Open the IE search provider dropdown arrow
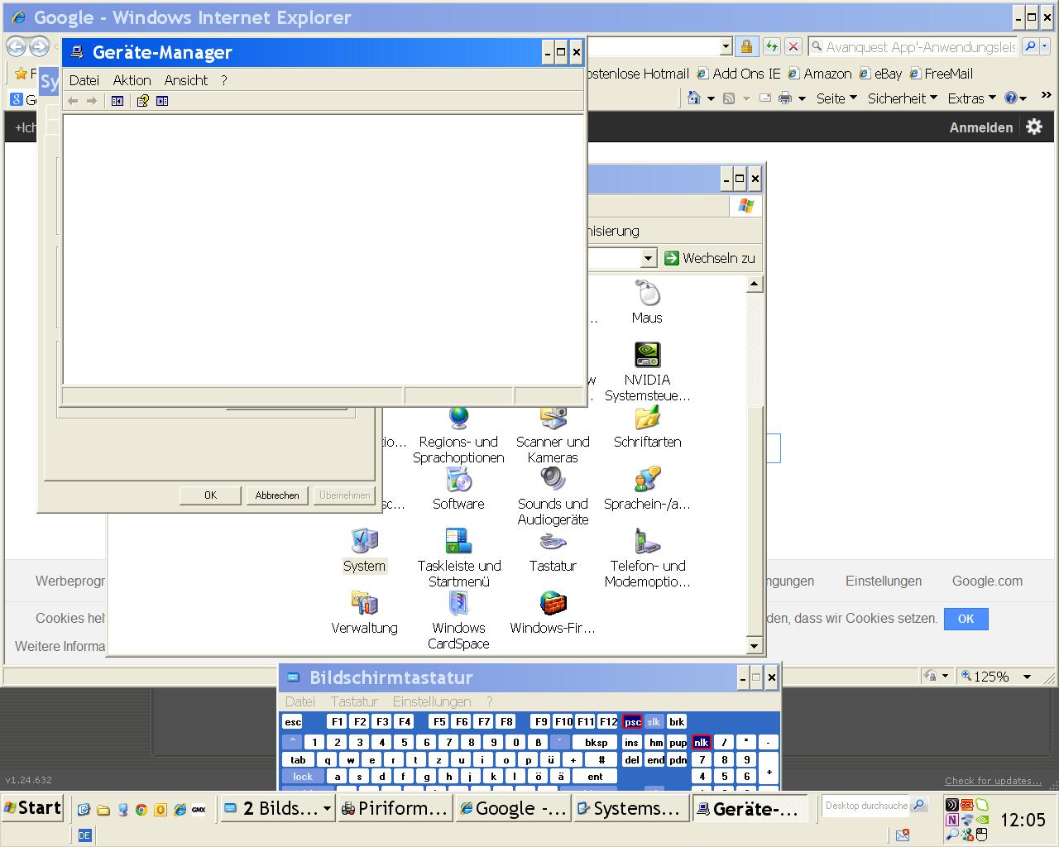 [x=1045, y=47]
